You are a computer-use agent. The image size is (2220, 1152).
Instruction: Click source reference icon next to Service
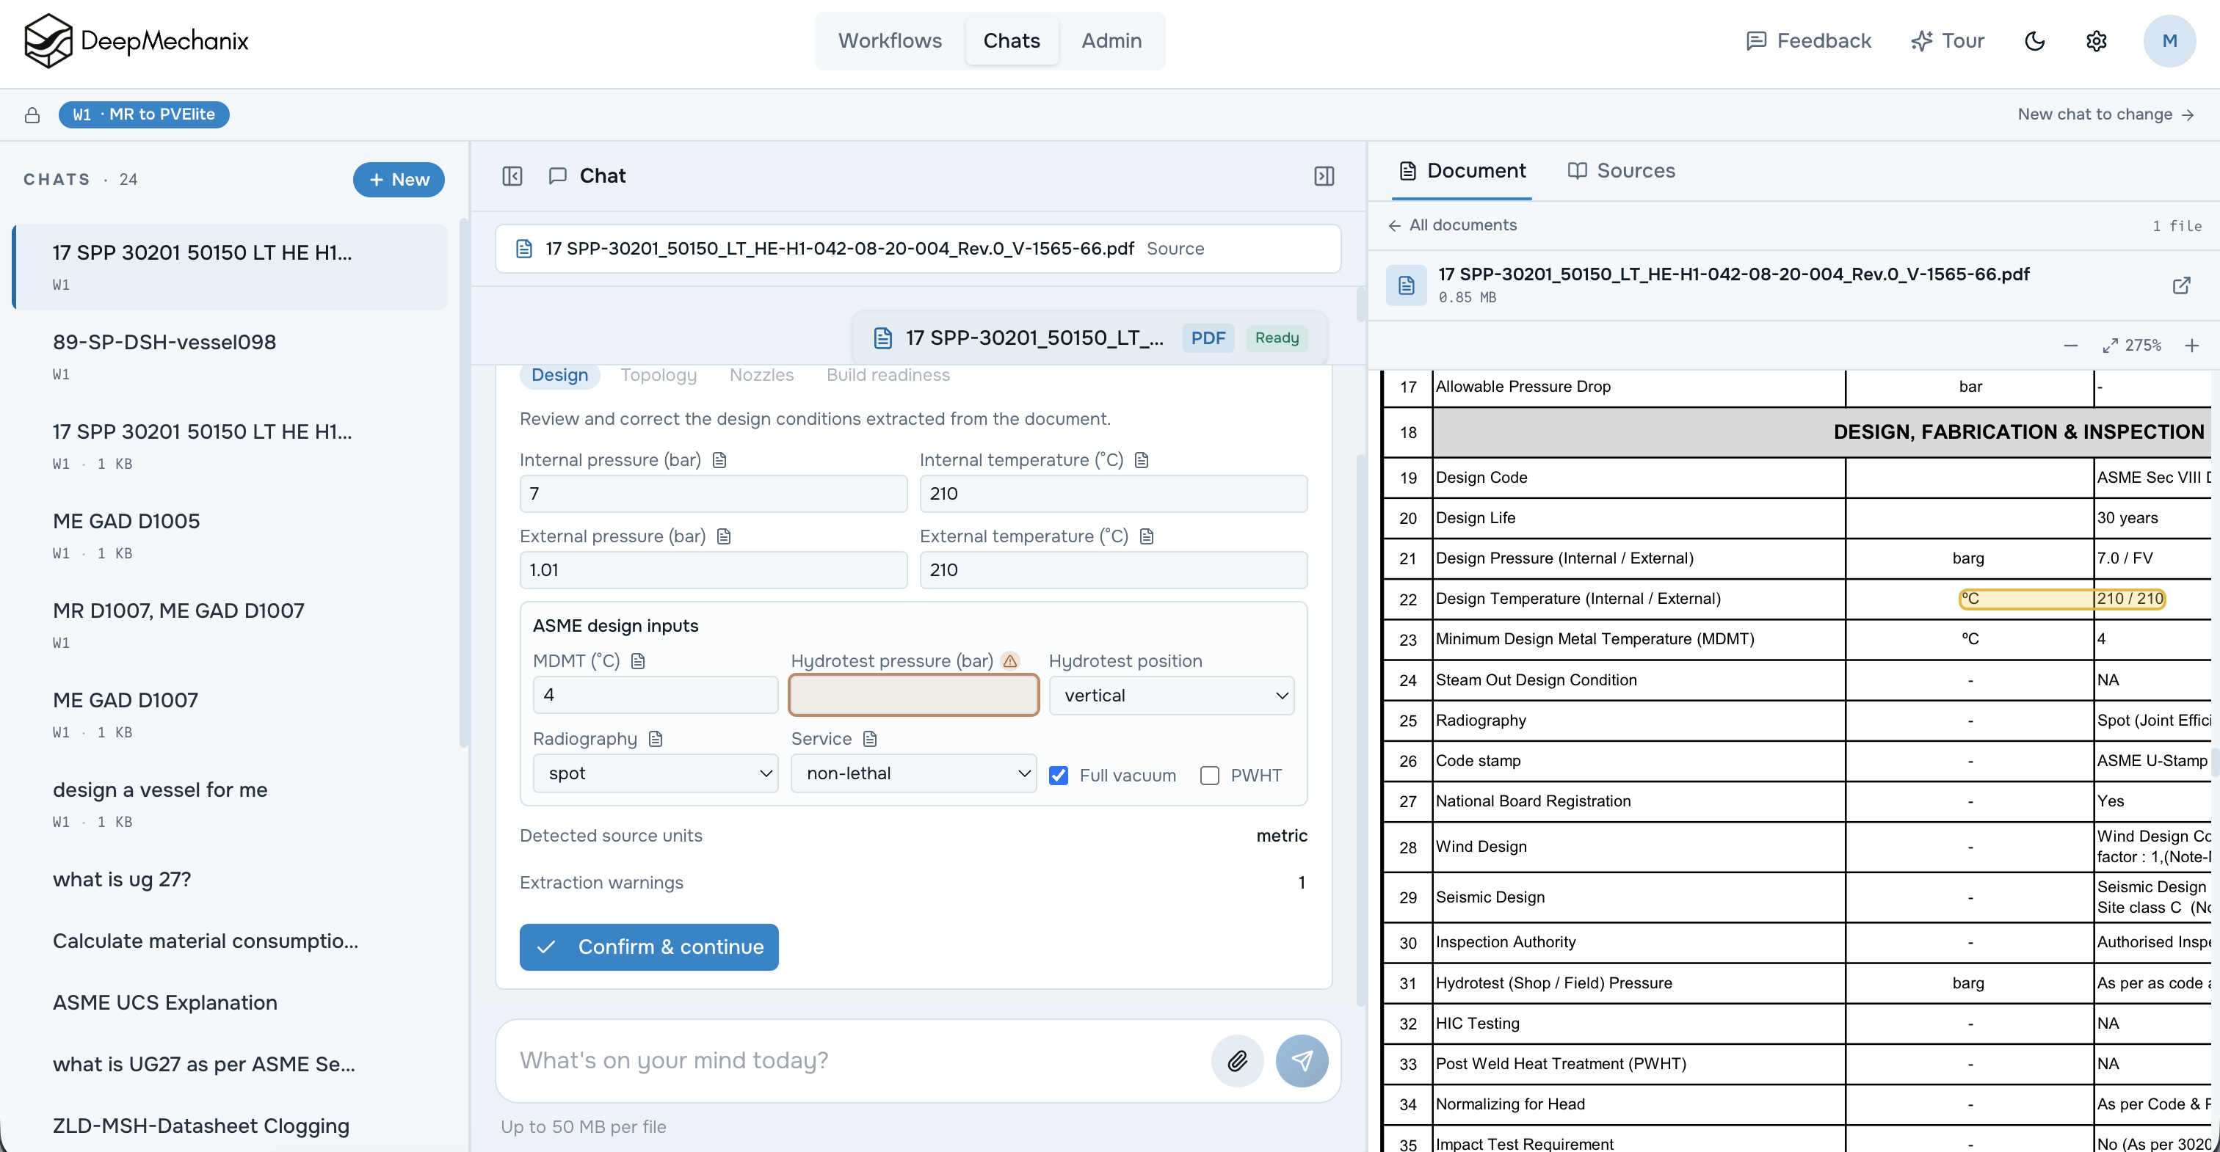pyautogui.click(x=869, y=738)
